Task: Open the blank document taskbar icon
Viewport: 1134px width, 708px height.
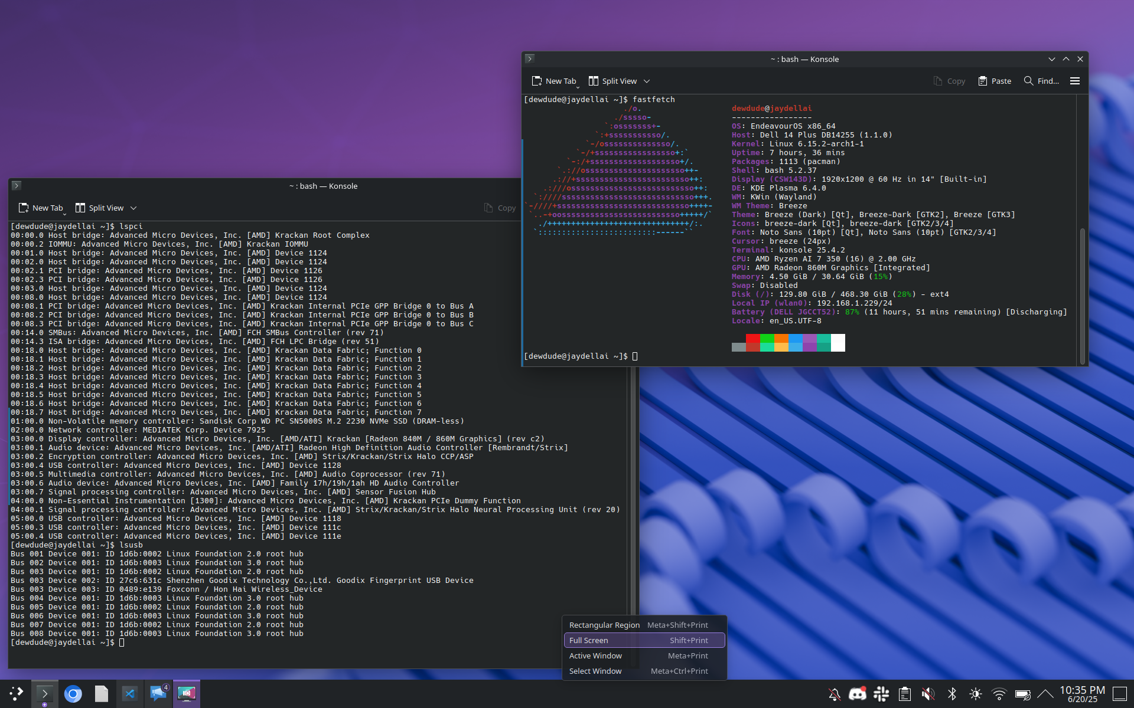Action: (x=102, y=694)
